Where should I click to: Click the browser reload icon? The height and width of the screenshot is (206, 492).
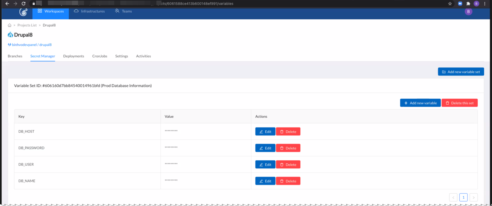coord(23,4)
